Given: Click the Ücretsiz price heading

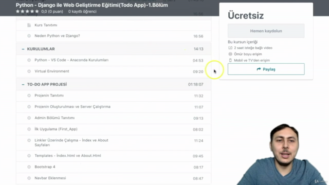Looking at the screenshot, I should [x=246, y=15].
